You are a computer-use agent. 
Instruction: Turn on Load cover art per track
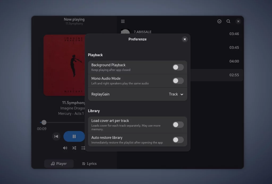tap(178, 125)
